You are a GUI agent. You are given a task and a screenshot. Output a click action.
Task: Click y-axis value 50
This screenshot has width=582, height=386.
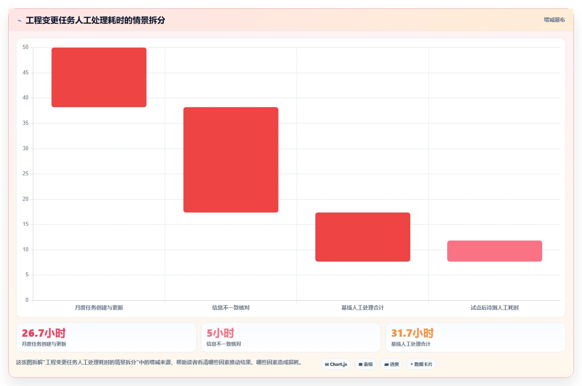tap(25, 47)
